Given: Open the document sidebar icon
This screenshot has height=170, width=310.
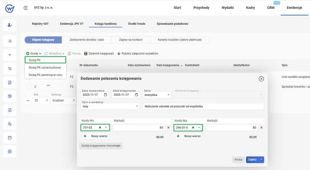Looking at the screenshot, I should [10, 82].
